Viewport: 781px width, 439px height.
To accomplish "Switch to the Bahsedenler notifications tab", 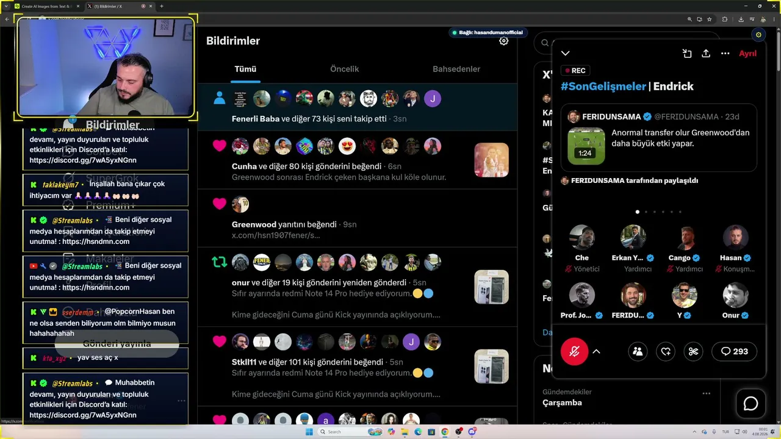I will tap(456, 69).
